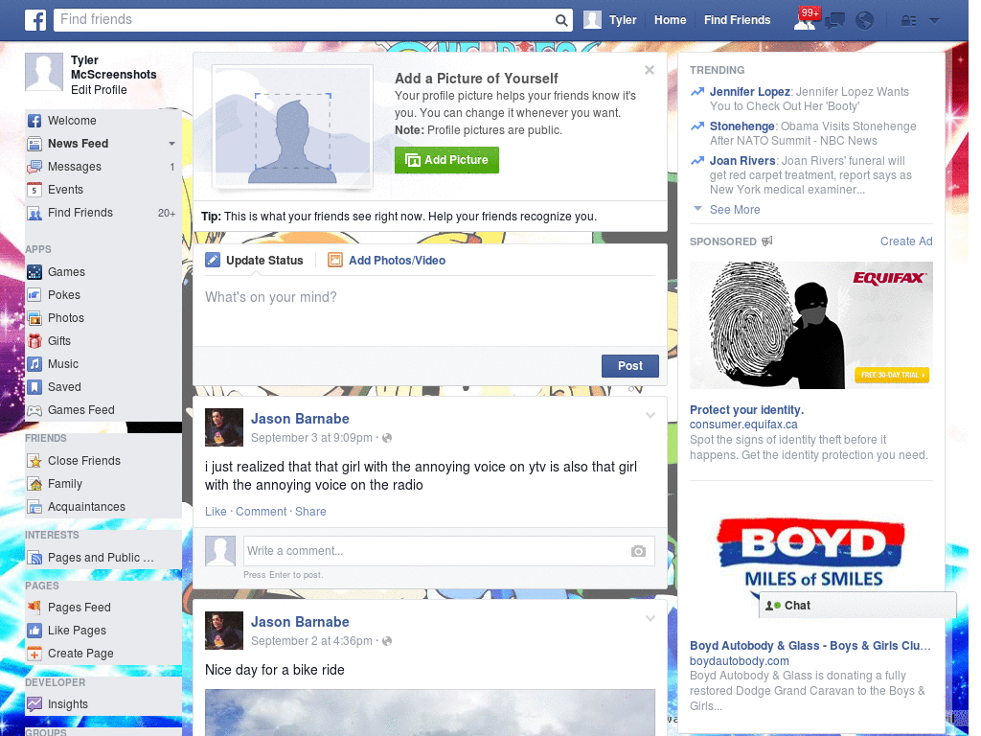The width and height of the screenshot is (981, 736).
Task: Open options chevron on September 2 post
Action: click(x=650, y=619)
